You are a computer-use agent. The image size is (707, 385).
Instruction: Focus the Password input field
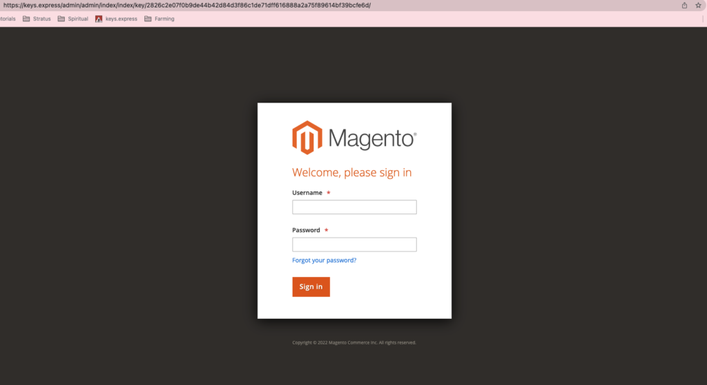pos(354,244)
